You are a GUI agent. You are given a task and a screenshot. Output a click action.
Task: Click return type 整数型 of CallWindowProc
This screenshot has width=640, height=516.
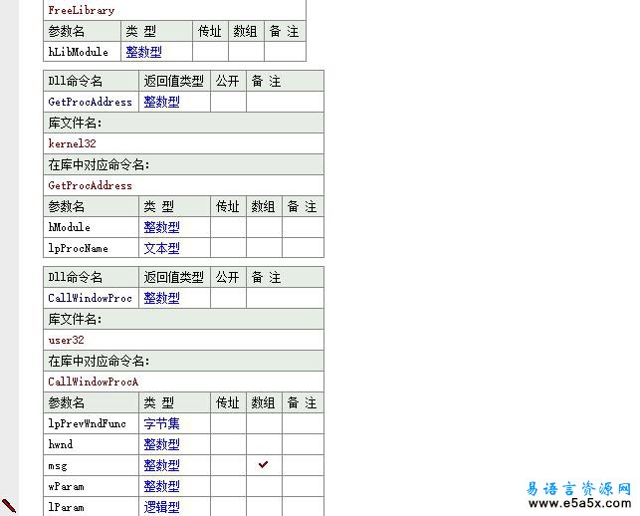click(x=161, y=298)
